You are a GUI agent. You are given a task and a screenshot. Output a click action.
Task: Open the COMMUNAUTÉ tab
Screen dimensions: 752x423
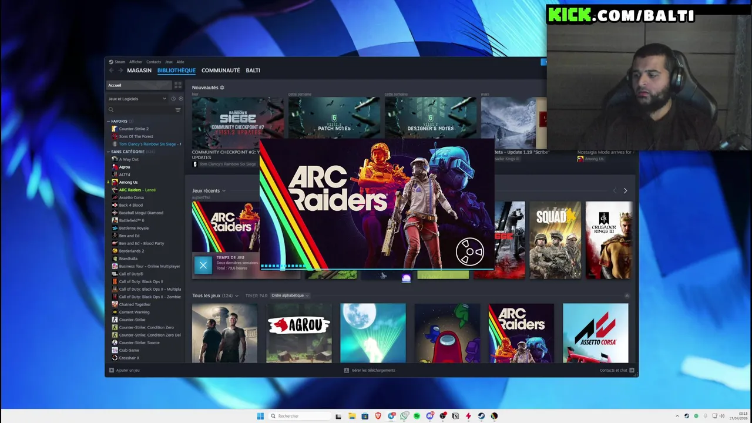point(220,70)
